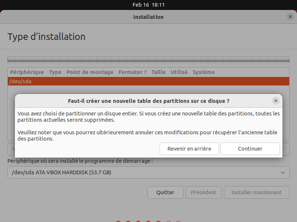The height and width of the screenshot is (222, 297).
Task: Close the Installation window
Action: (290, 17)
